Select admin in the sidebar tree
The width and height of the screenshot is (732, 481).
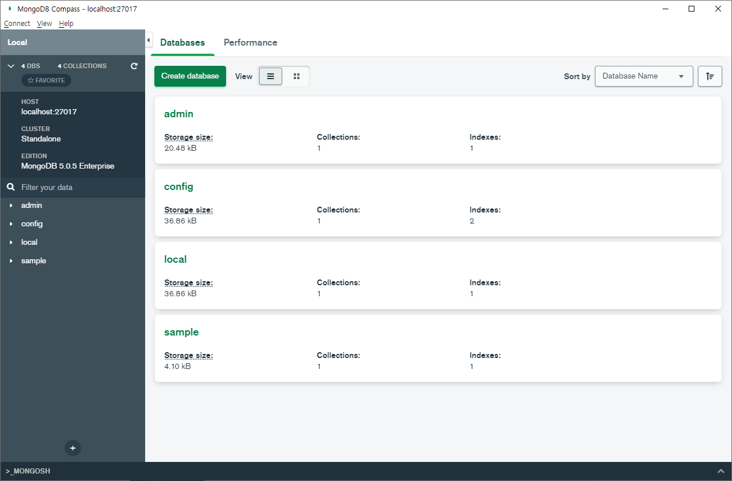tap(32, 206)
